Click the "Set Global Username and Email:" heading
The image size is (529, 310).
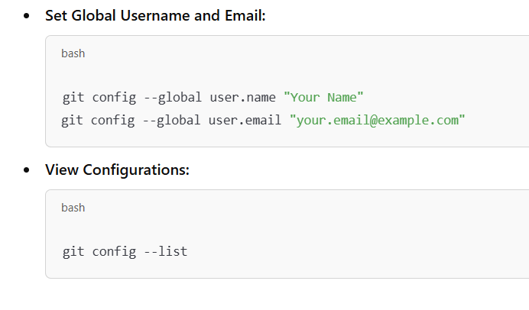155,15
